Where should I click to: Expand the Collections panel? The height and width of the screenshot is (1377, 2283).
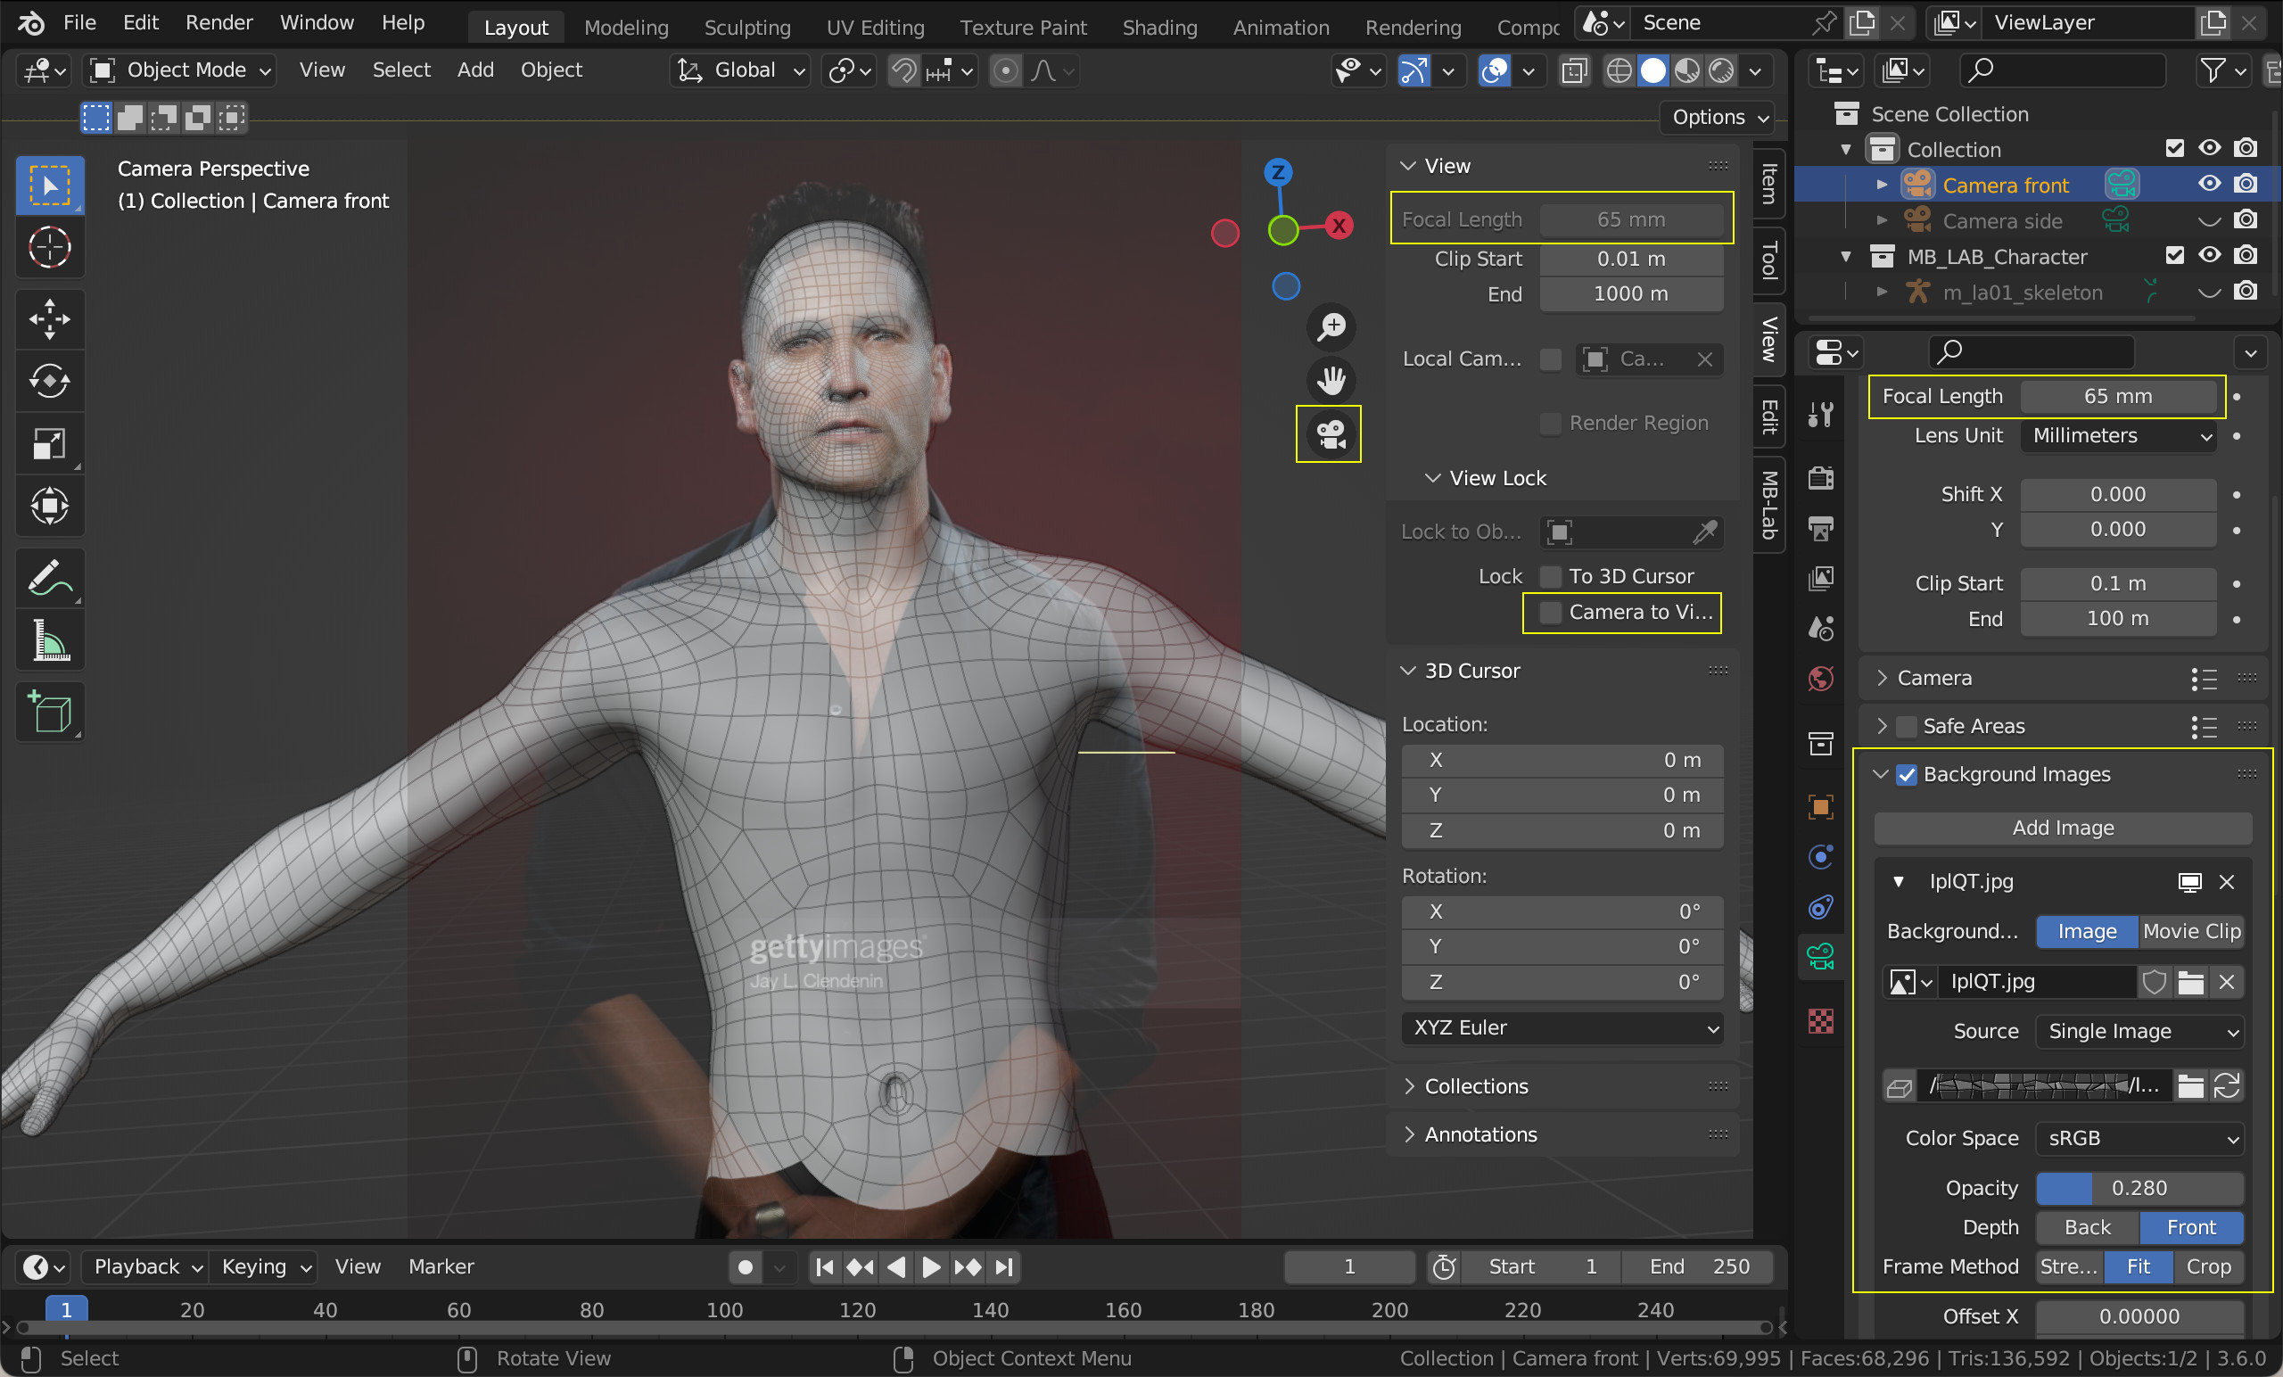coord(1475,1086)
